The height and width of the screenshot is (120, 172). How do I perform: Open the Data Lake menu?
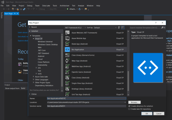coord(46,6)
